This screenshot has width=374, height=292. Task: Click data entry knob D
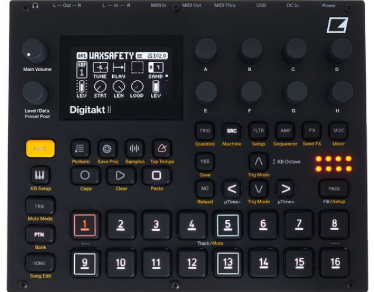click(341, 51)
